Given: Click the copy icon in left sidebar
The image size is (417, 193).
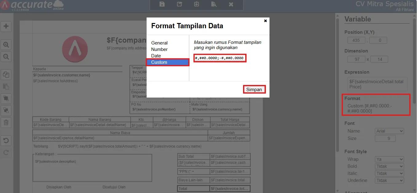Looking at the screenshot, I should (6, 75).
